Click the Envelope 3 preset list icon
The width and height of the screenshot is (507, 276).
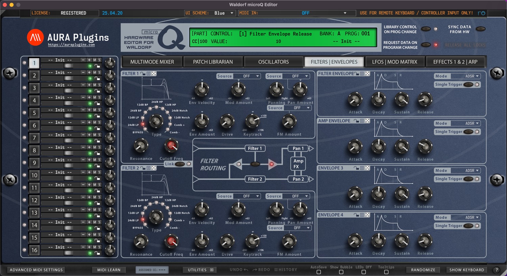(362, 168)
